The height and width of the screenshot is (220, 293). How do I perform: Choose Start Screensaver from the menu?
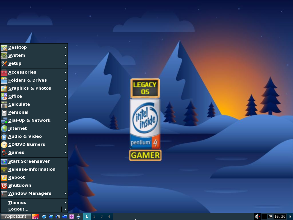click(34, 162)
